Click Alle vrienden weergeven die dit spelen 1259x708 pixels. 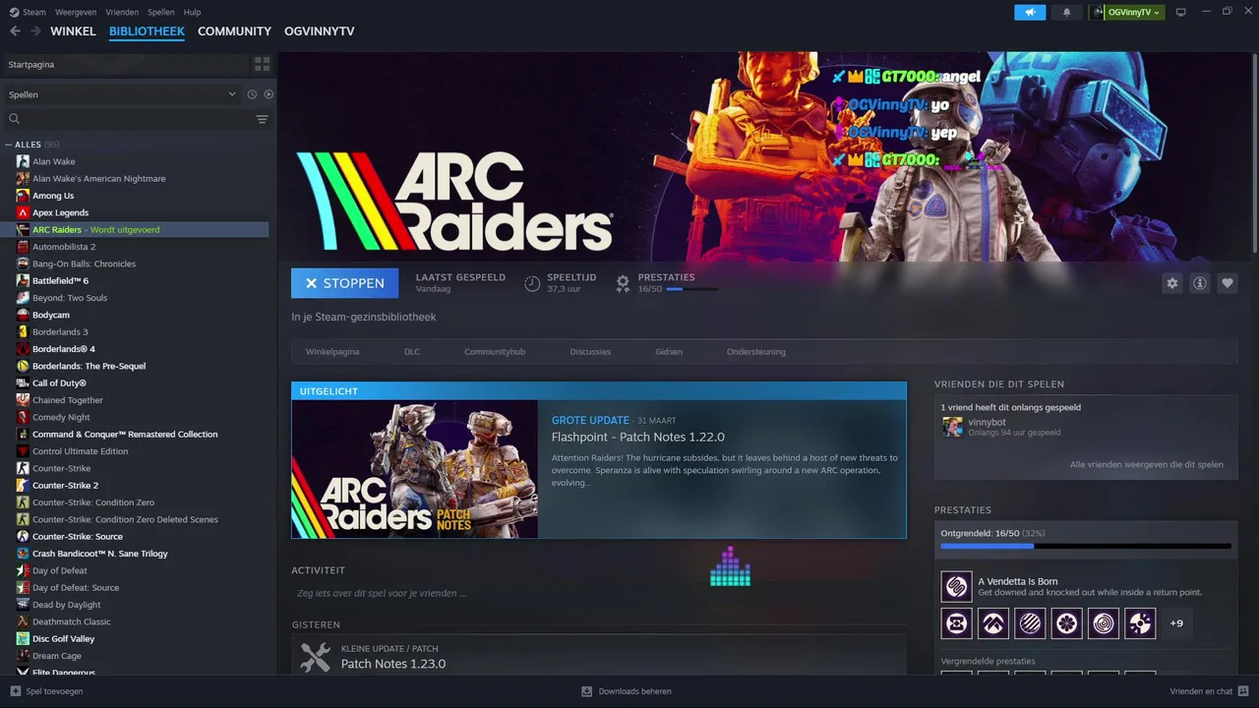(1147, 464)
